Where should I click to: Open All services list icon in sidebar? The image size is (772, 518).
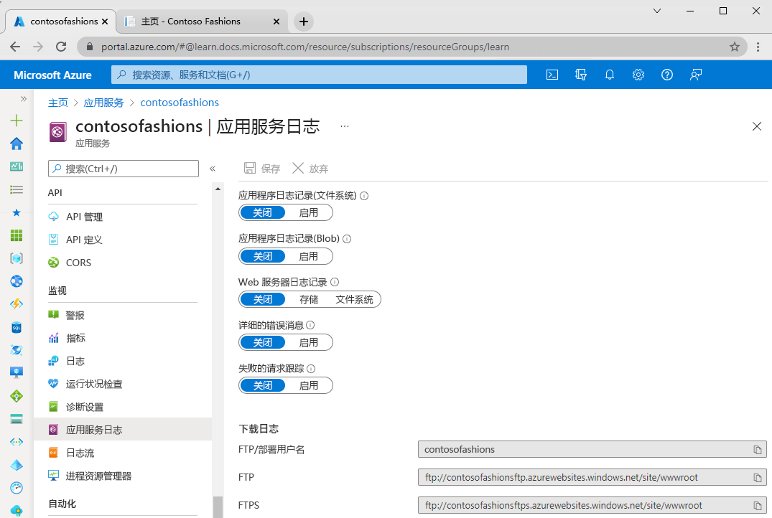pos(17,189)
